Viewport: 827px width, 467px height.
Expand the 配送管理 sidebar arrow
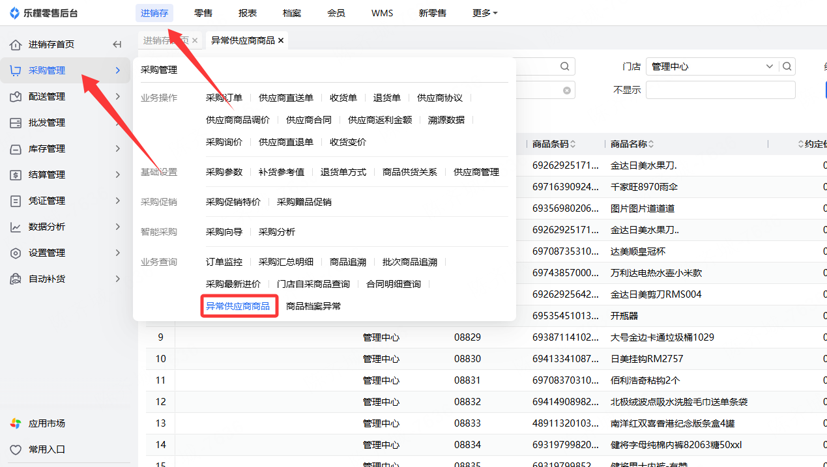118,96
